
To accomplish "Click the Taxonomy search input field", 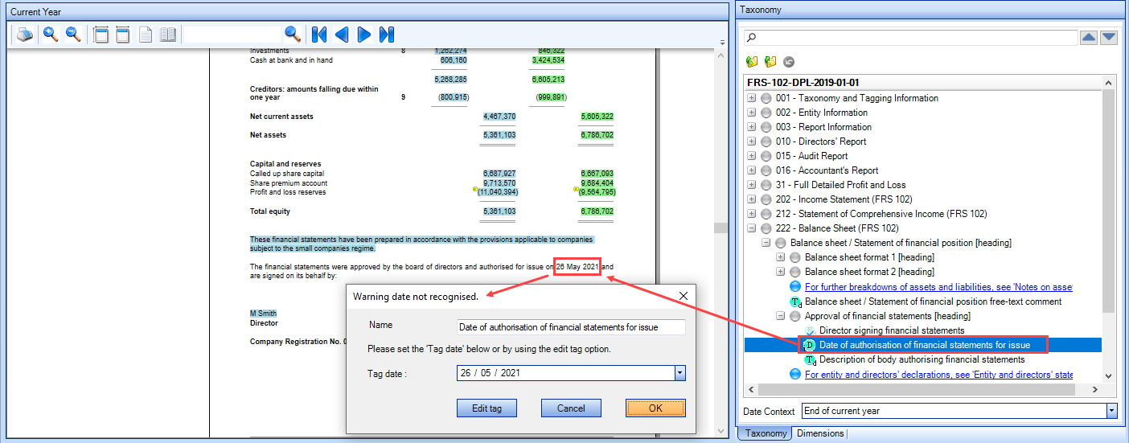I will click(911, 38).
